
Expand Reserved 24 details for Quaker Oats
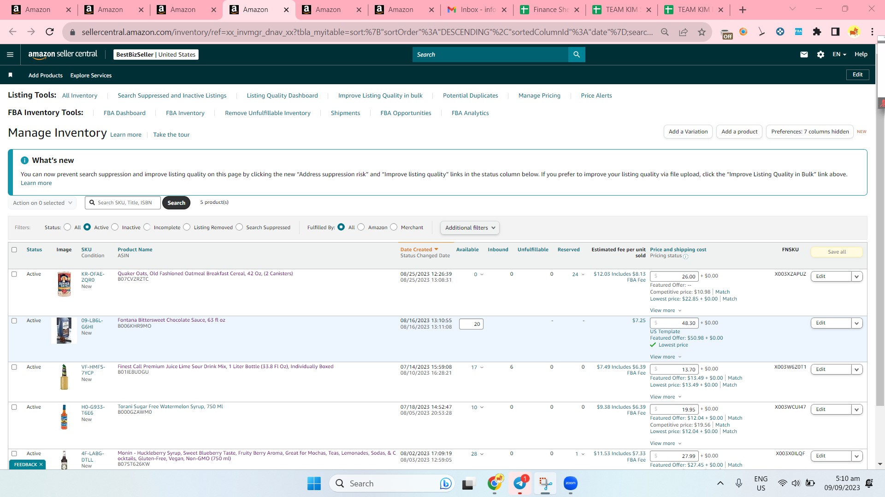pyautogui.click(x=578, y=274)
